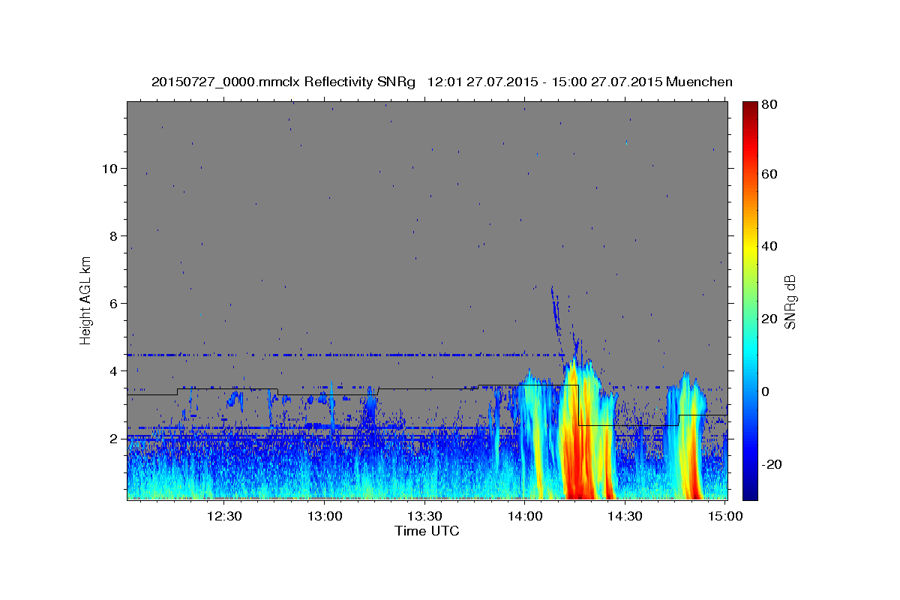Screen dimensions: 900x600
Task: Click the colorbar value 80
Action: [769, 104]
